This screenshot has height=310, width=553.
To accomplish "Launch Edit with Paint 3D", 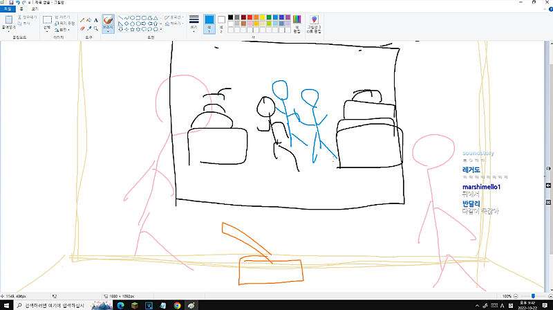I will [315, 21].
